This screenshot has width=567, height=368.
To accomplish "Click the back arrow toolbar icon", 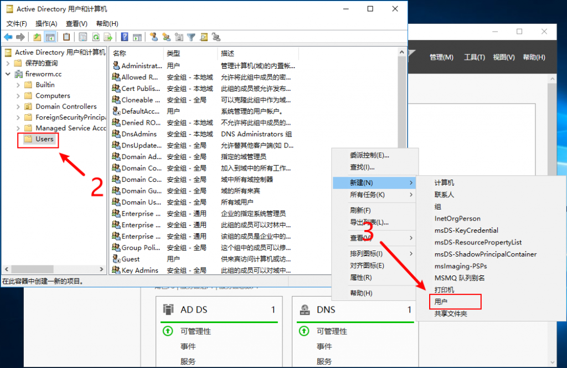I will [x=8, y=37].
